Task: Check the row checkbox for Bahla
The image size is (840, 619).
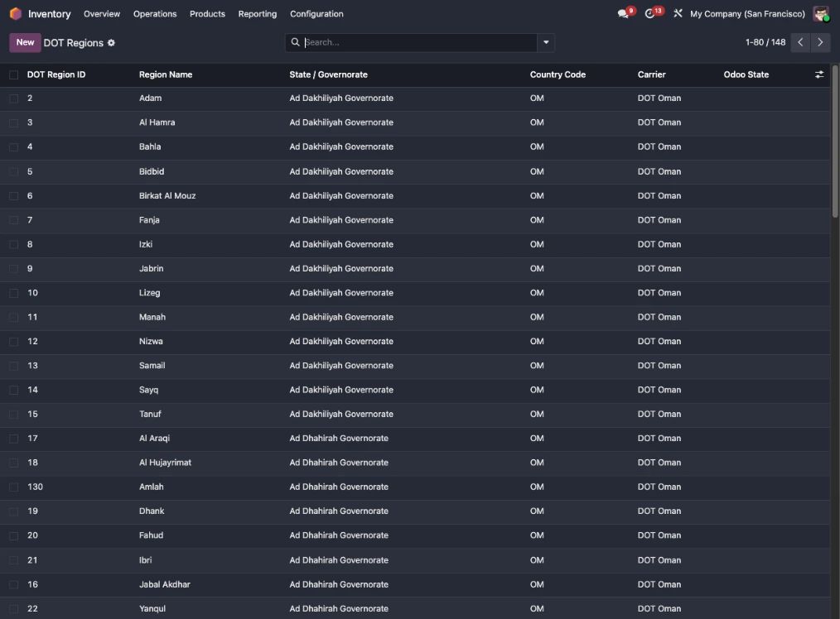Action: tap(12, 146)
